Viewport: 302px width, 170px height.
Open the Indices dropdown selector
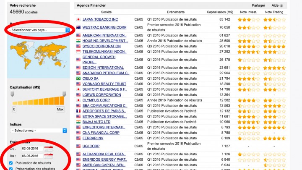click(39, 131)
